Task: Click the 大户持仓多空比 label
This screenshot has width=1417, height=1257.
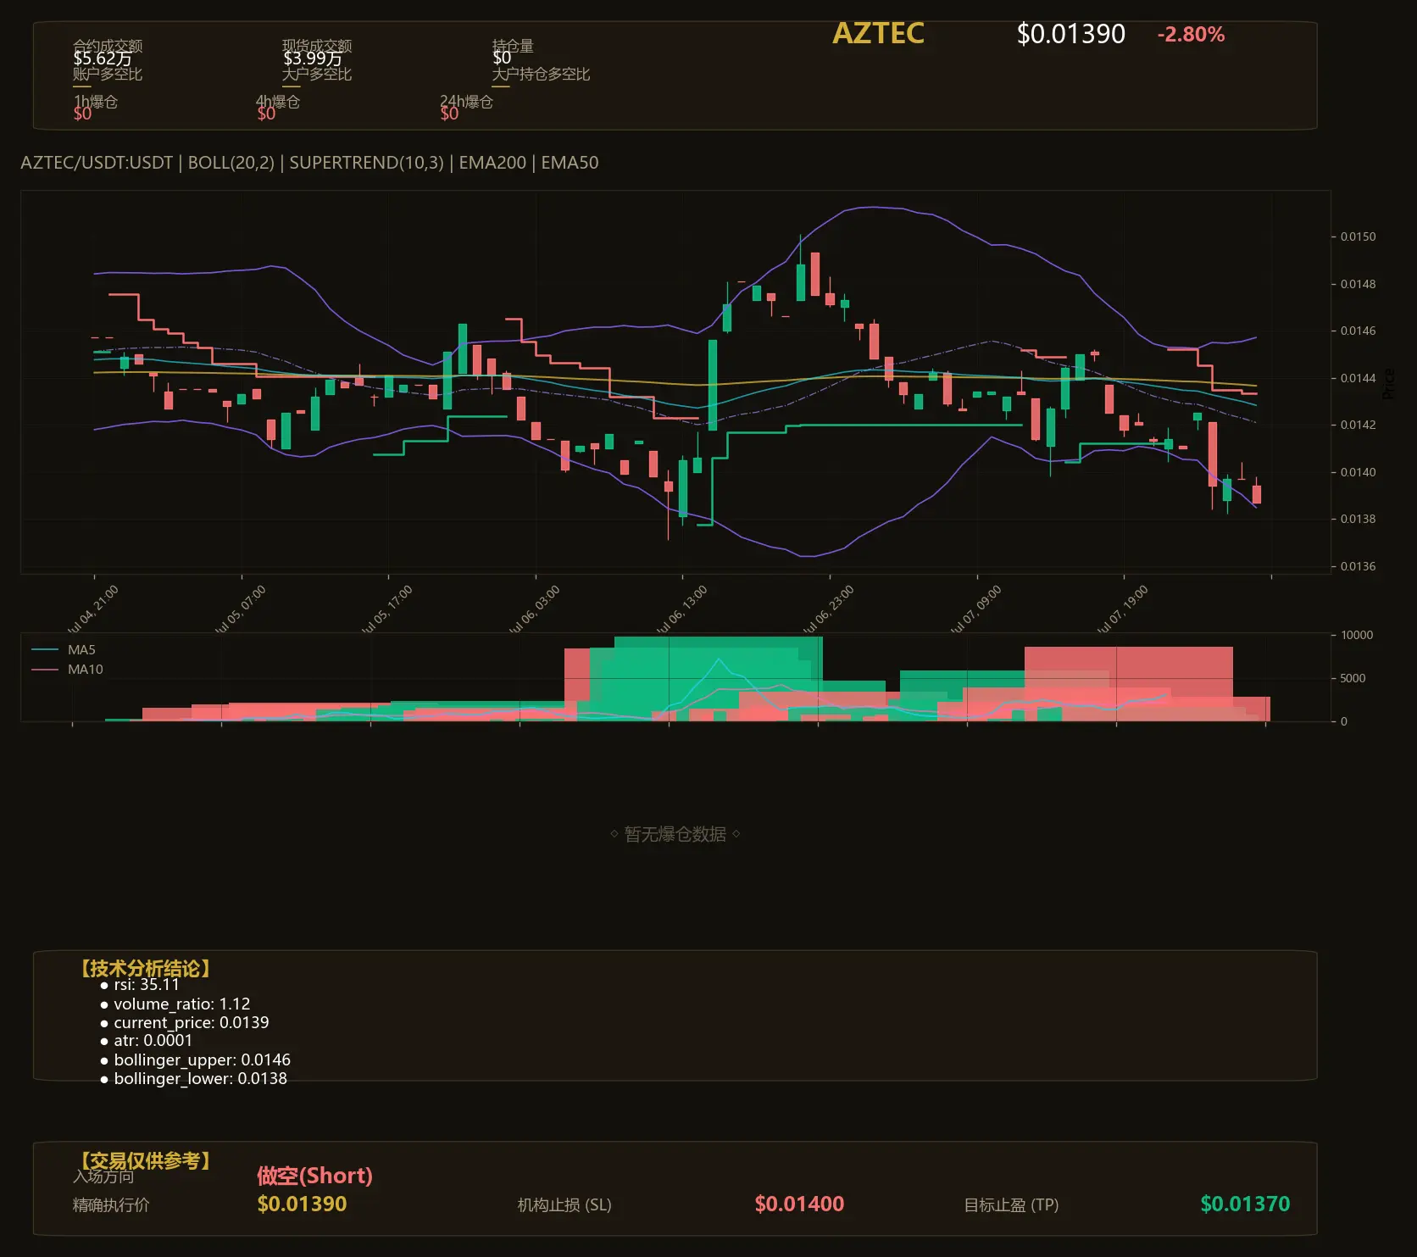Action: [x=541, y=74]
